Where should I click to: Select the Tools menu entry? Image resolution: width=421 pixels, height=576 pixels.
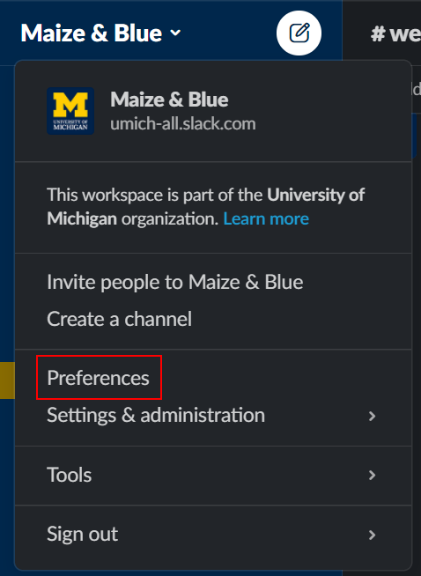pos(213,475)
